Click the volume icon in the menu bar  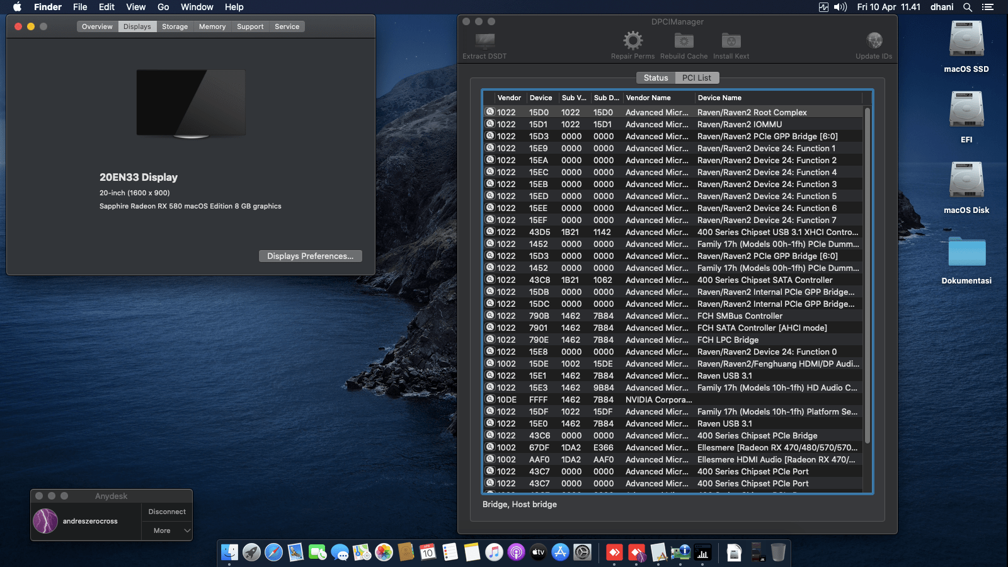coord(840,7)
